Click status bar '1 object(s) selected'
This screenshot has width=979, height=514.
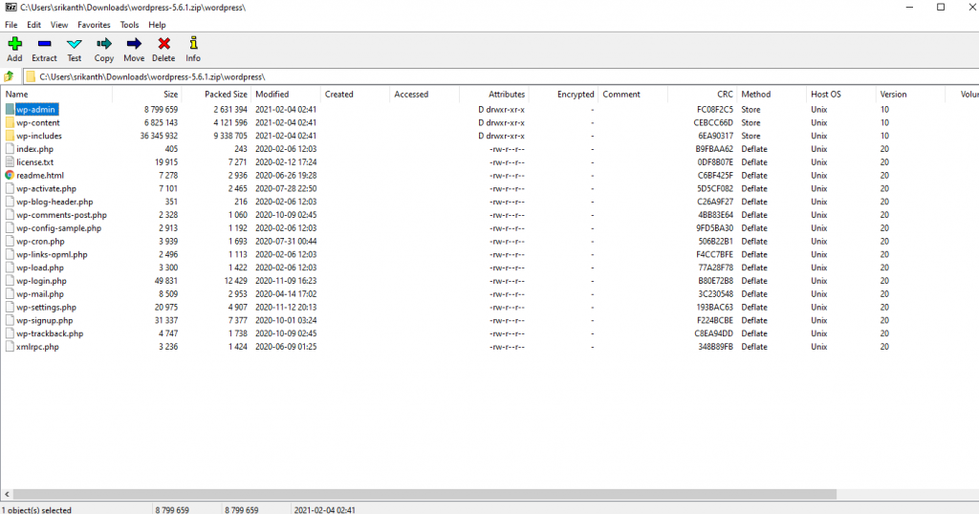click(x=36, y=509)
